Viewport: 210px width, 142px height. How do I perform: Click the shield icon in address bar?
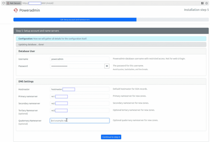click(x=3, y=3)
